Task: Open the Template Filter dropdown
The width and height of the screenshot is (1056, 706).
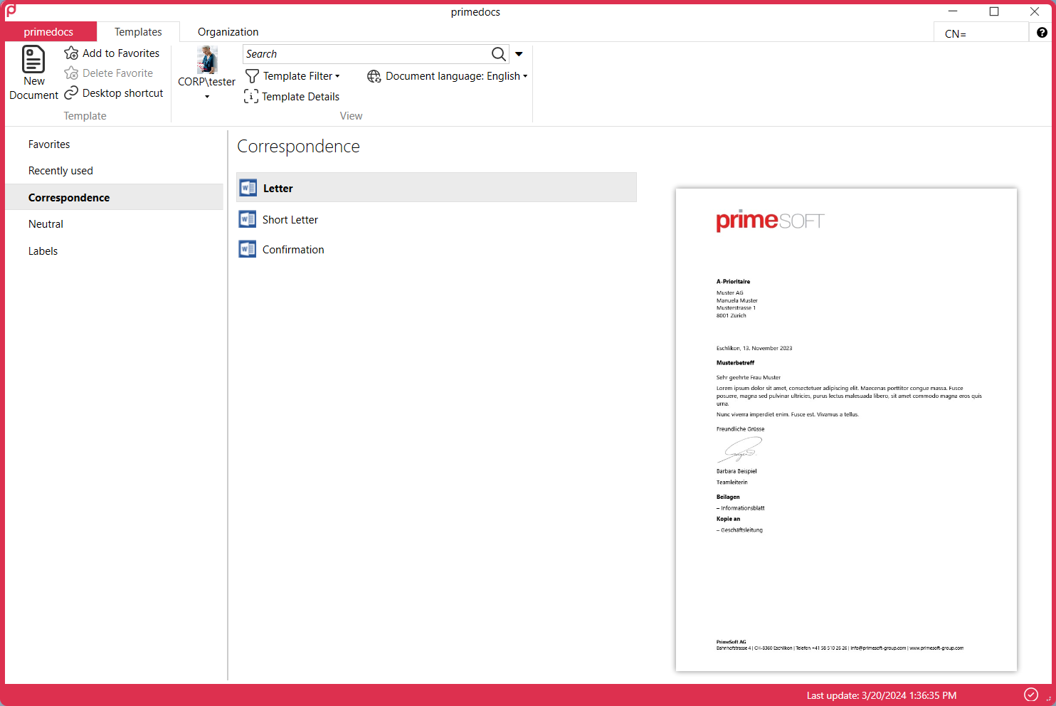Action: click(x=292, y=76)
